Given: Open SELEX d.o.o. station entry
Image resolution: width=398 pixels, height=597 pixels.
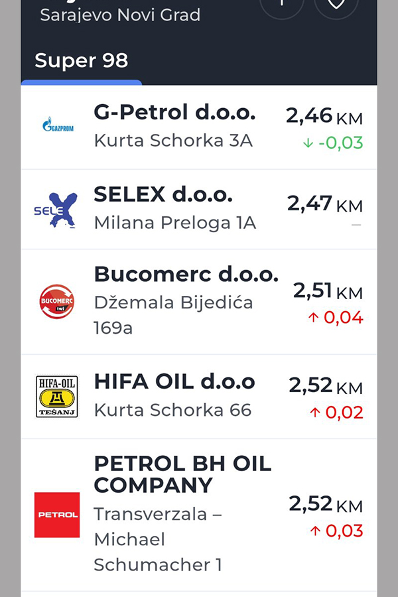Looking at the screenshot, I should pyautogui.click(x=163, y=194).
